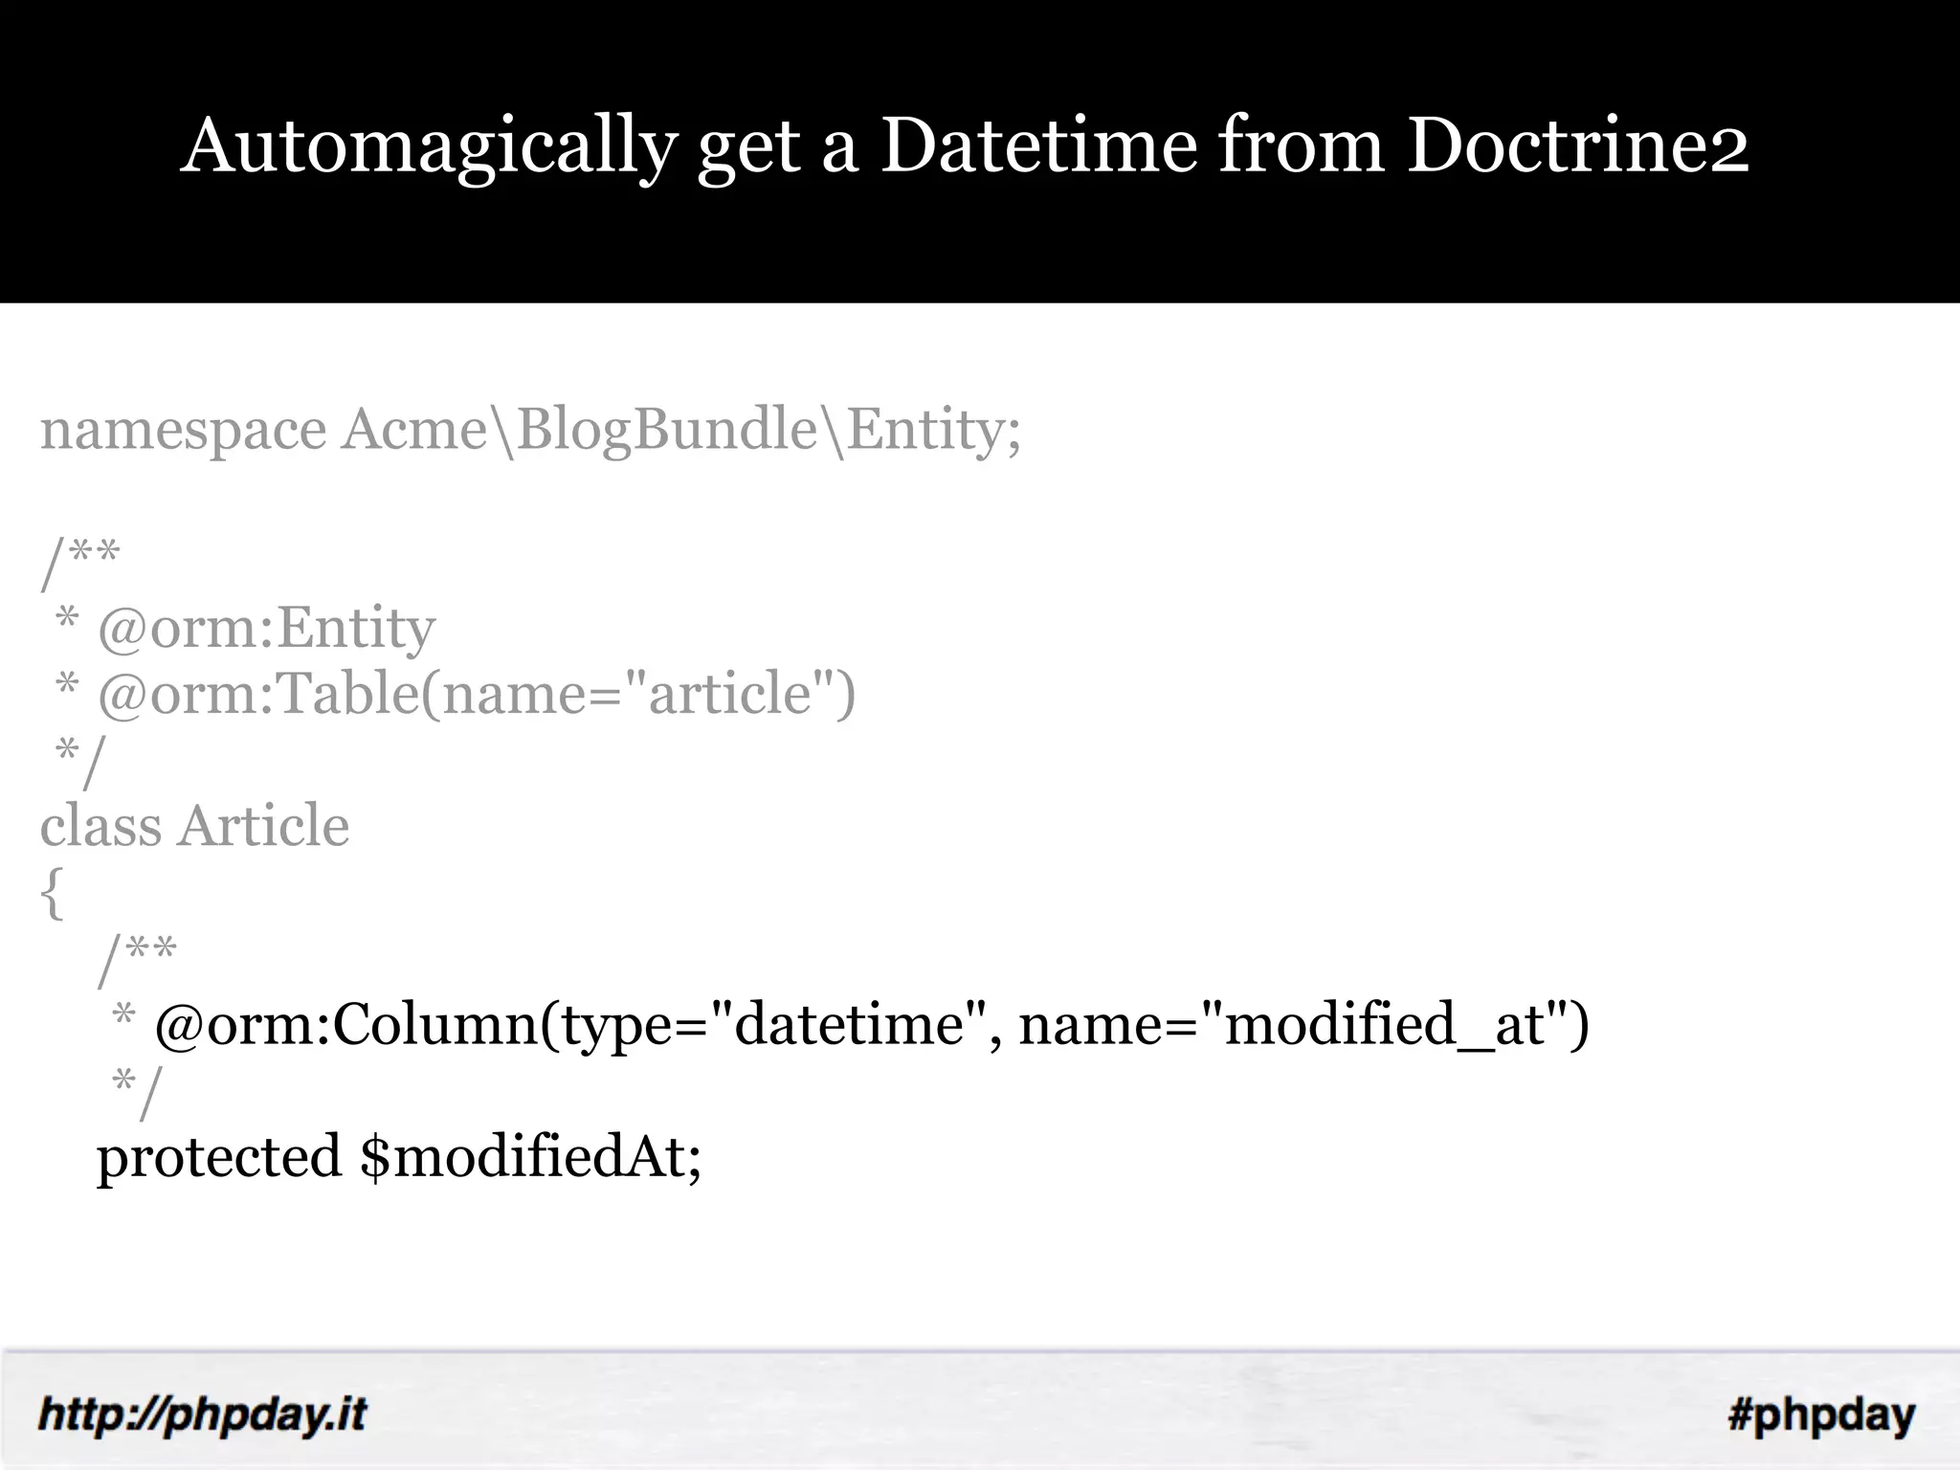
Task: Click the '@orm:Table(name="article")' line
Action: [455, 693]
